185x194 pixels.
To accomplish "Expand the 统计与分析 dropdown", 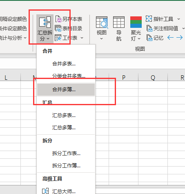I will [25, 38].
